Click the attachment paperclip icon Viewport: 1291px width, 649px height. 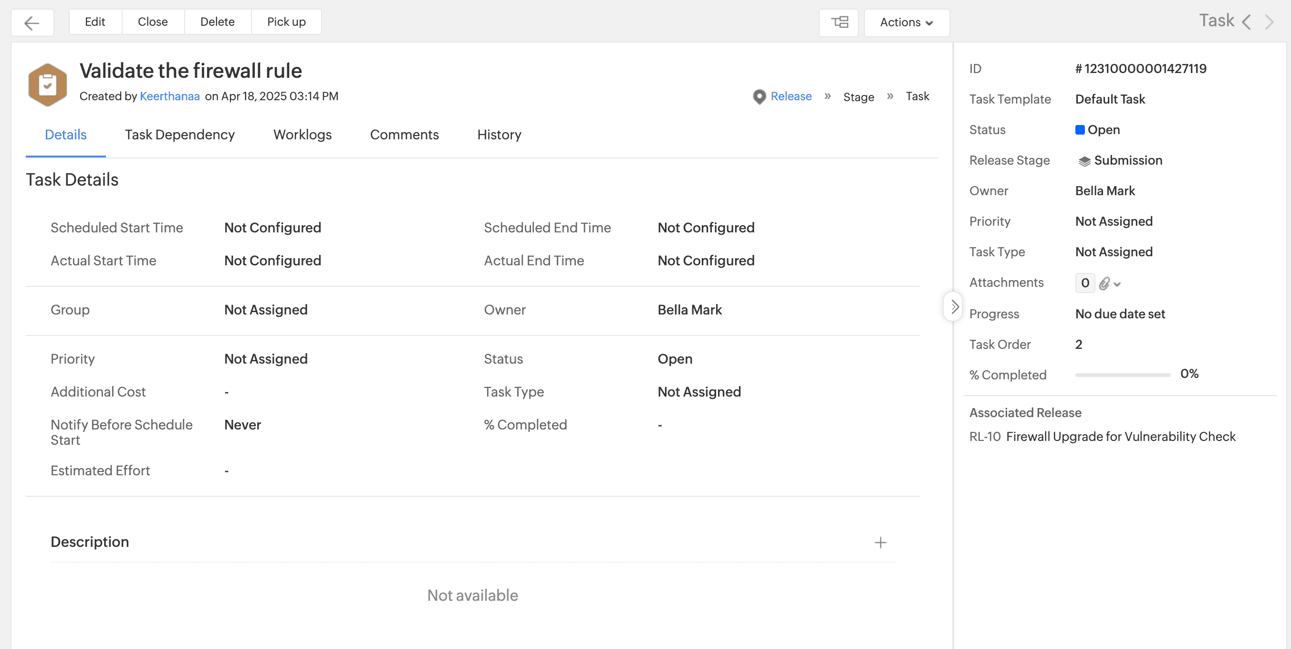click(x=1104, y=283)
